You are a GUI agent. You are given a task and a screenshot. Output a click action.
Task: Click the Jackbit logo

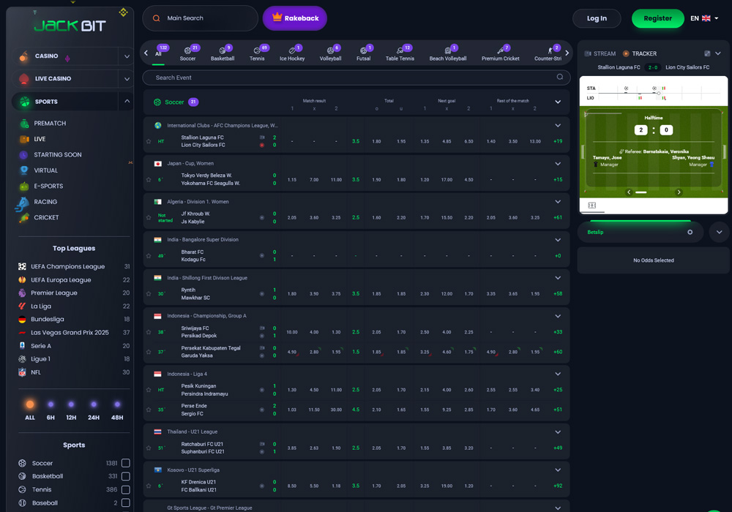pyautogui.click(x=70, y=26)
